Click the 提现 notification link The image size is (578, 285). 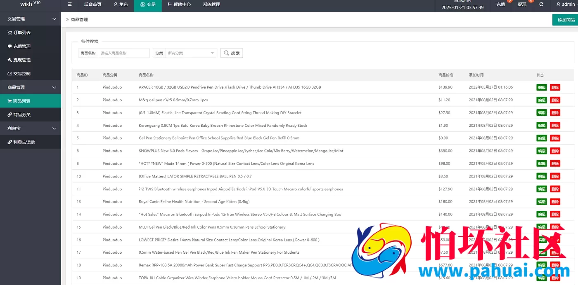[522, 5]
